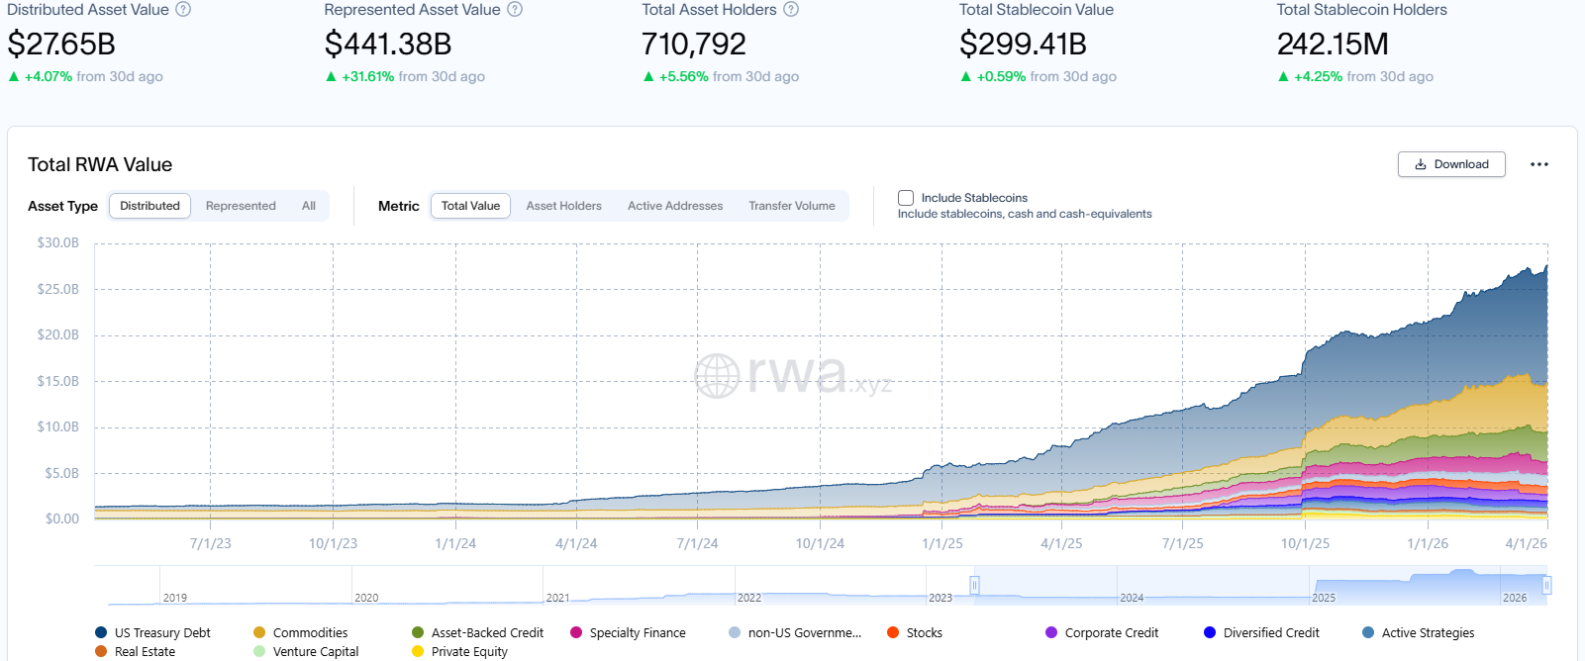Toggle the Real Estate legend dot
The width and height of the screenshot is (1585, 661).
click(101, 652)
